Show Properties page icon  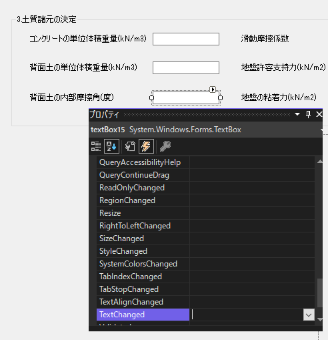(130, 146)
